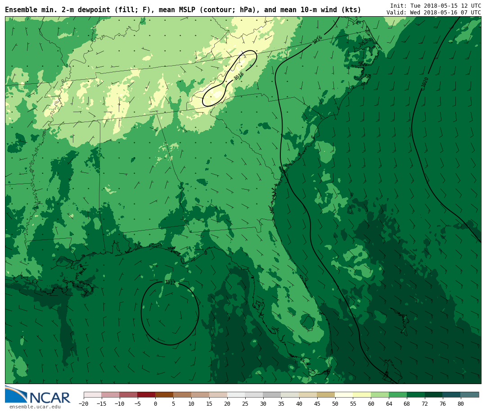Select the rightmost teal-gray swatch past 80
This screenshot has width=486, height=412.
click(470, 395)
